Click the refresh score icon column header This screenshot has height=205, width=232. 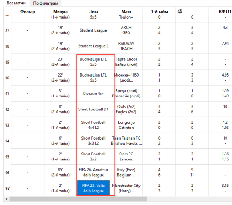pos(180,11)
